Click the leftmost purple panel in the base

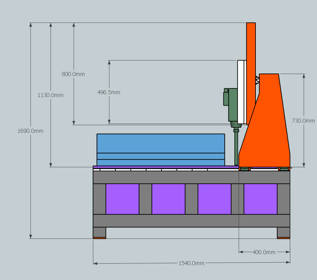coord(122,199)
